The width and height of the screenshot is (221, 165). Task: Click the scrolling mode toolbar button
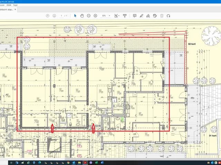(125, 16)
